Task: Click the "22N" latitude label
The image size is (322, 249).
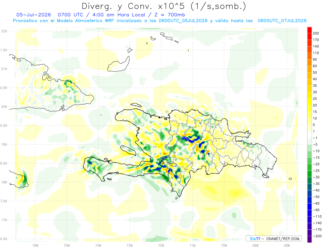Action: 4,31
